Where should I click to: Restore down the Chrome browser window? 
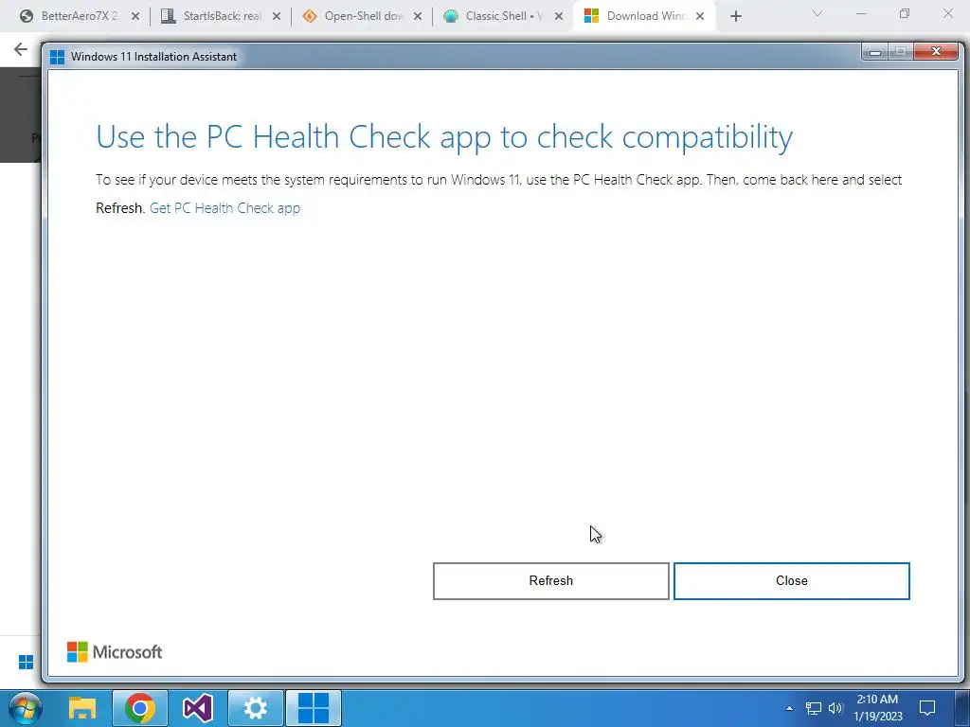click(905, 13)
